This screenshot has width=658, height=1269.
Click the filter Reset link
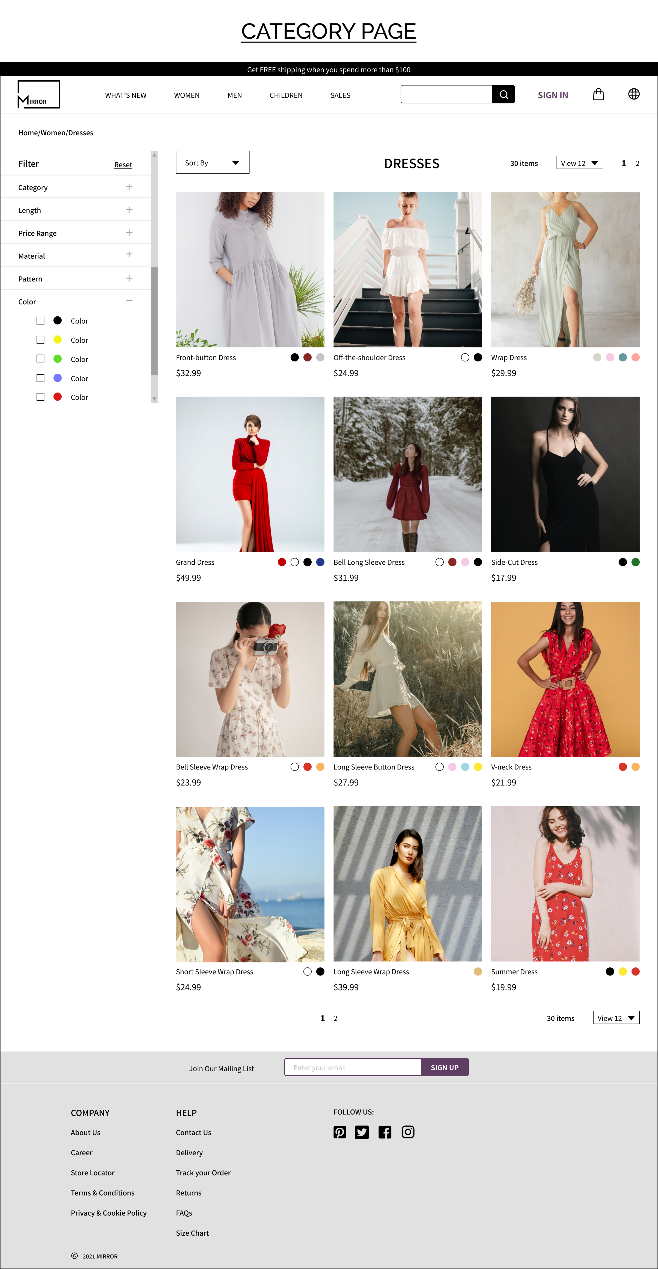(123, 165)
